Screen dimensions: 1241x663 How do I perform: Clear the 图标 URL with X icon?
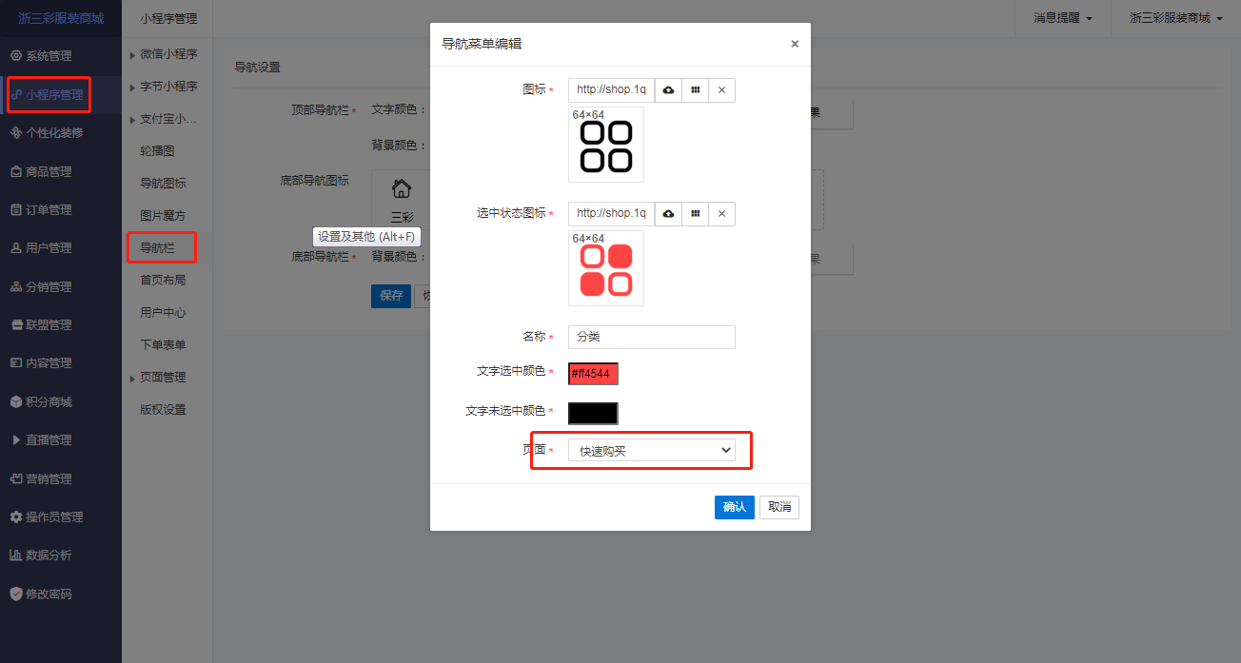click(x=721, y=90)
